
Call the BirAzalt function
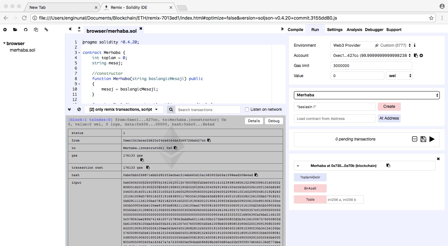pos(310,189)
